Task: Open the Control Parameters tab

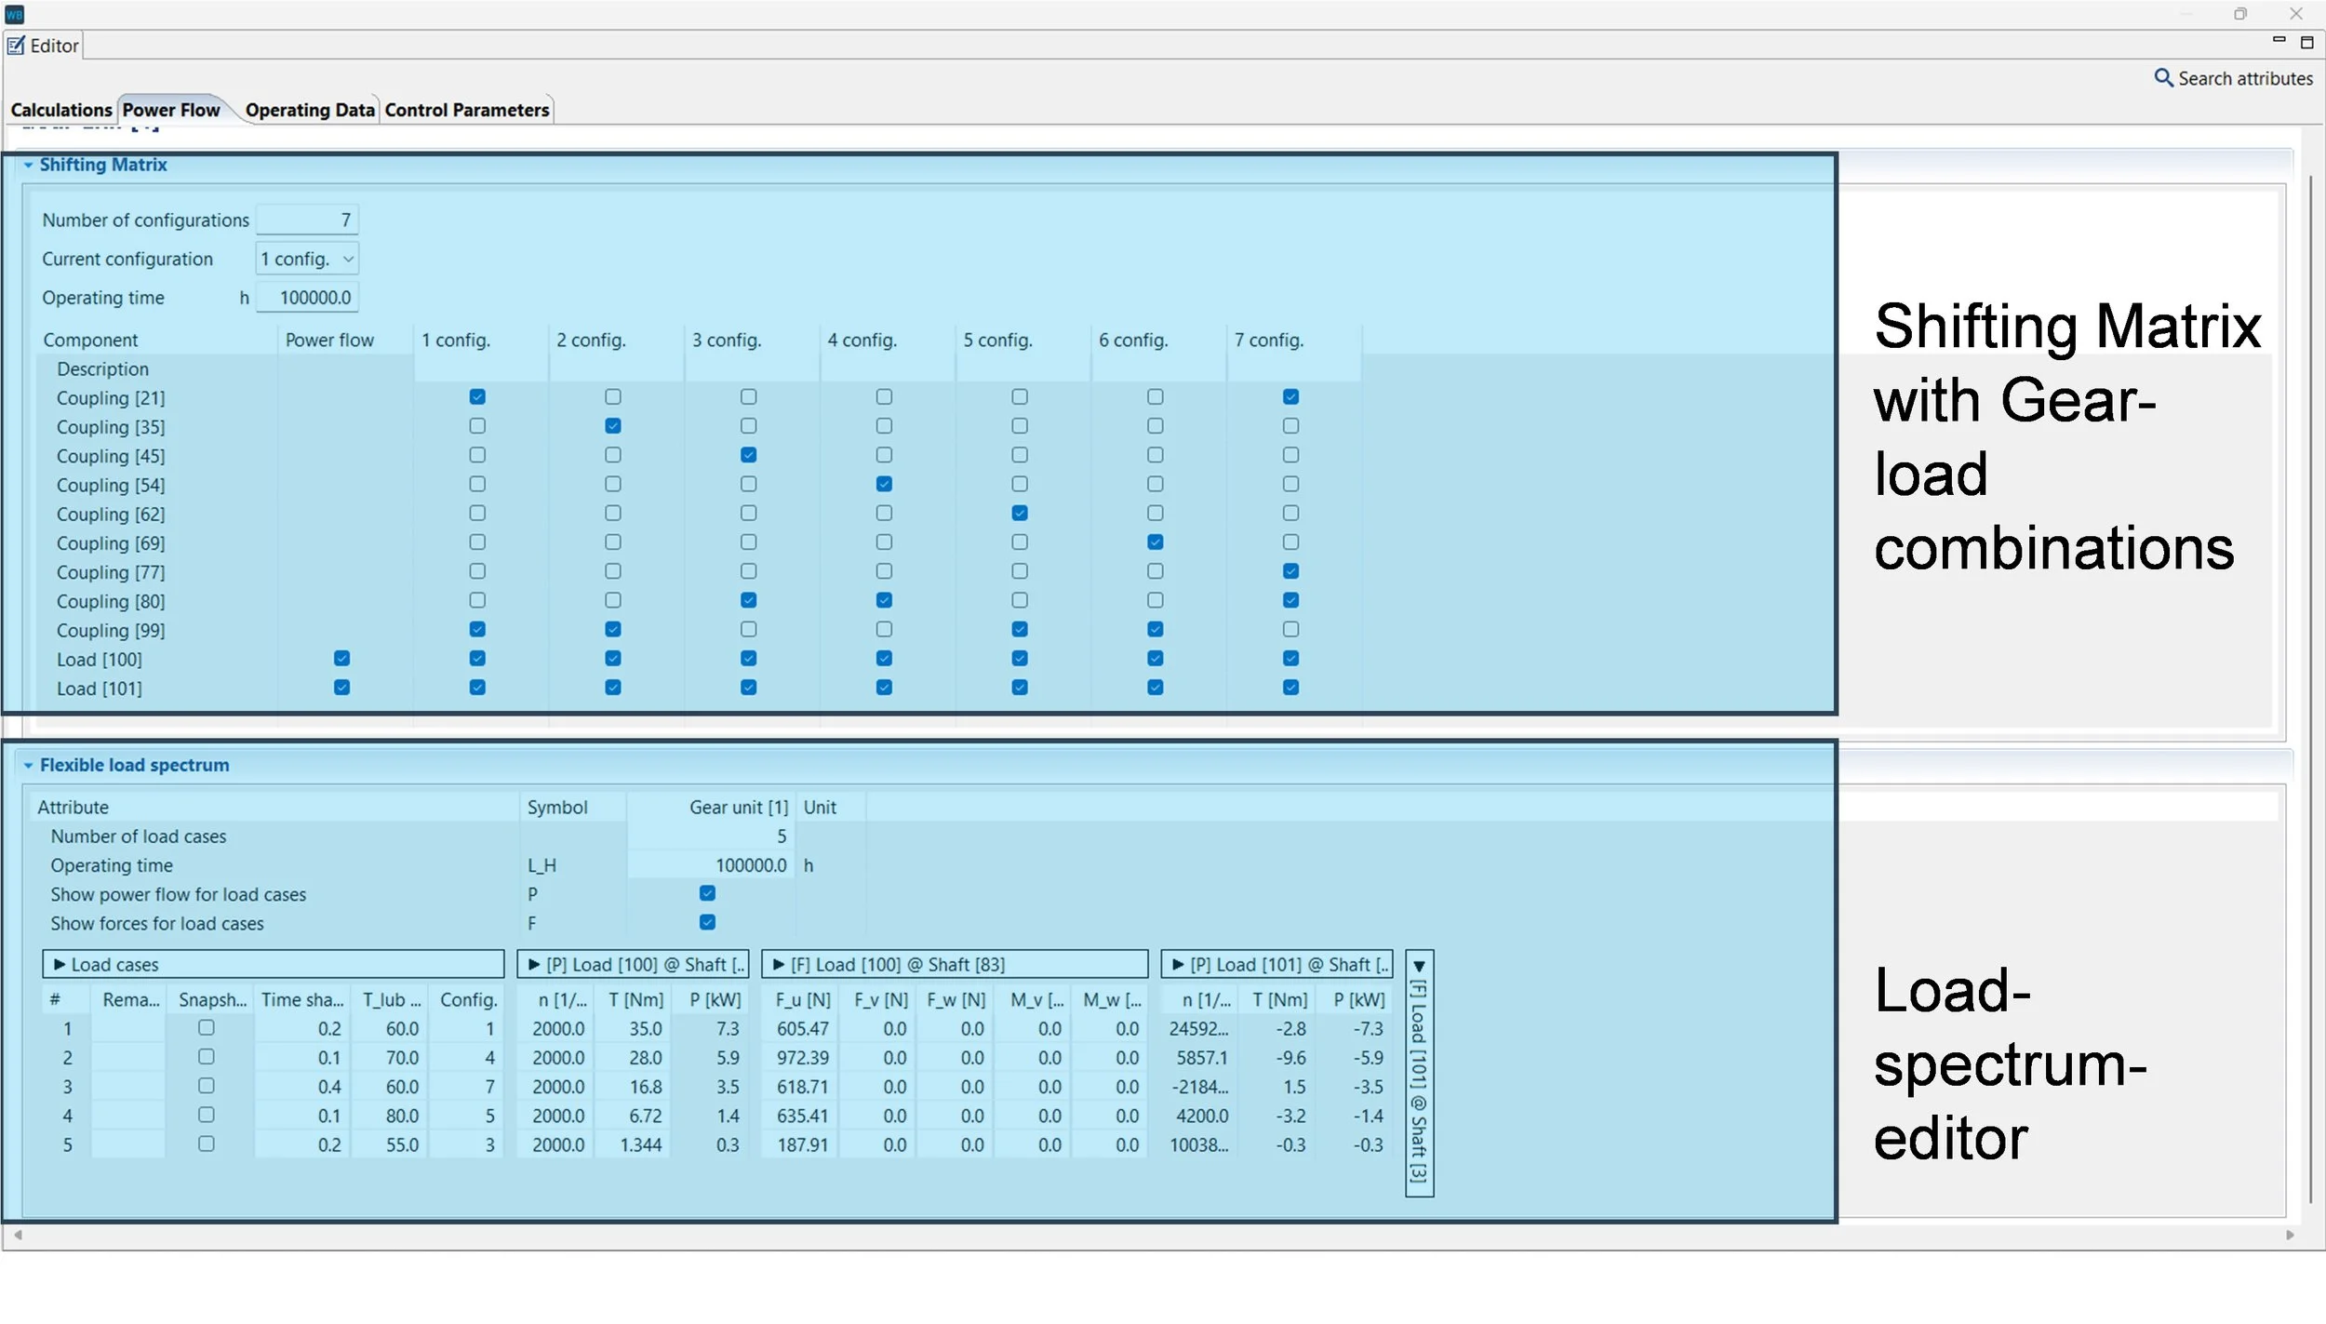Action: pyautogui.click(x=467, y=110)
